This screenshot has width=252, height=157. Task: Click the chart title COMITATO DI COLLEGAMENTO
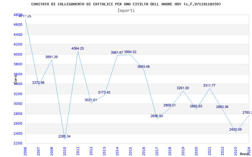pos(126,4)
